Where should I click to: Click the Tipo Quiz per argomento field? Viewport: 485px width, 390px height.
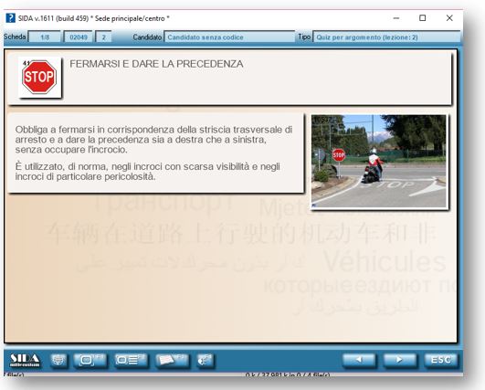pos(386,37)
